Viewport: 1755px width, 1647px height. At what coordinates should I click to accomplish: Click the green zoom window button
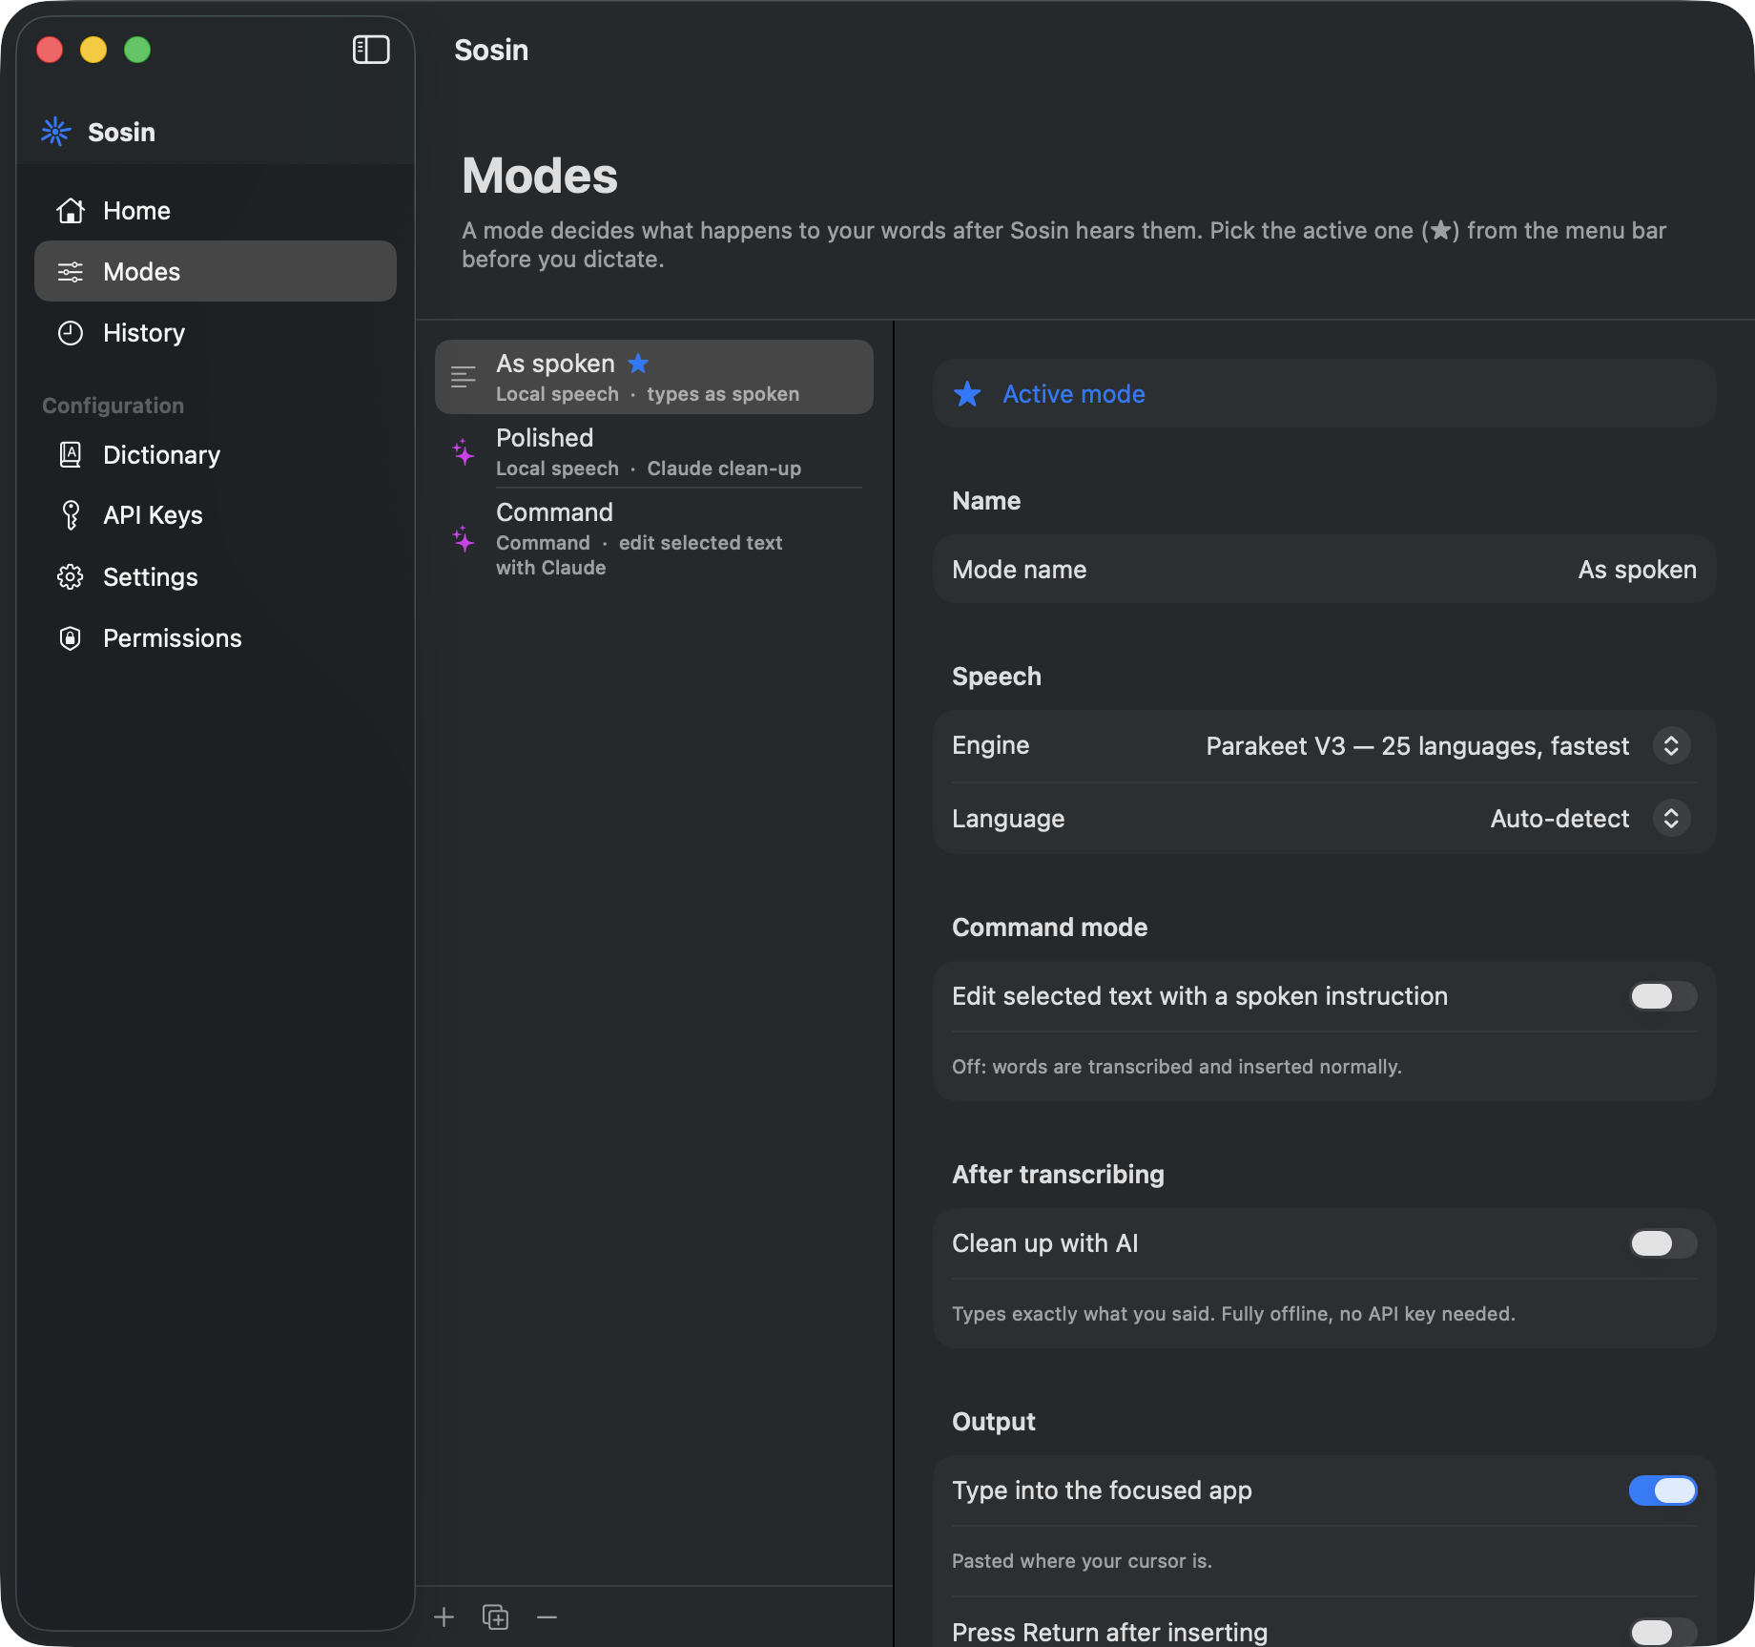[137, 50]
